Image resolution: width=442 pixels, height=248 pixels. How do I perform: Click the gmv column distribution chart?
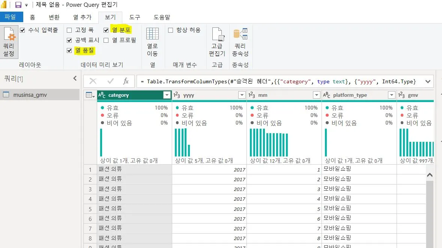point(416,142)
